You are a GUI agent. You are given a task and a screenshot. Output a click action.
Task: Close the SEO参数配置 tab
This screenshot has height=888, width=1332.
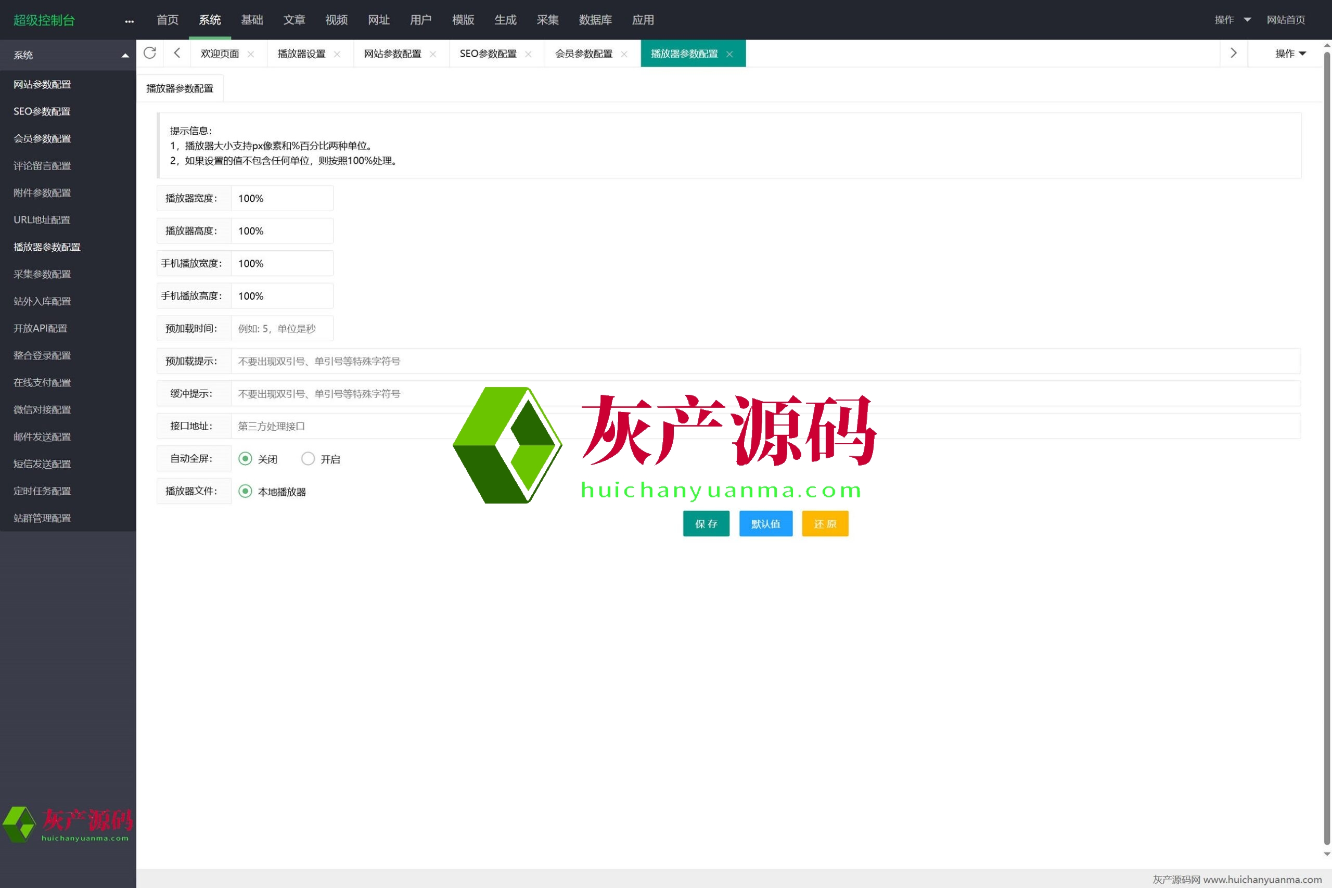(x=529, y=54)
